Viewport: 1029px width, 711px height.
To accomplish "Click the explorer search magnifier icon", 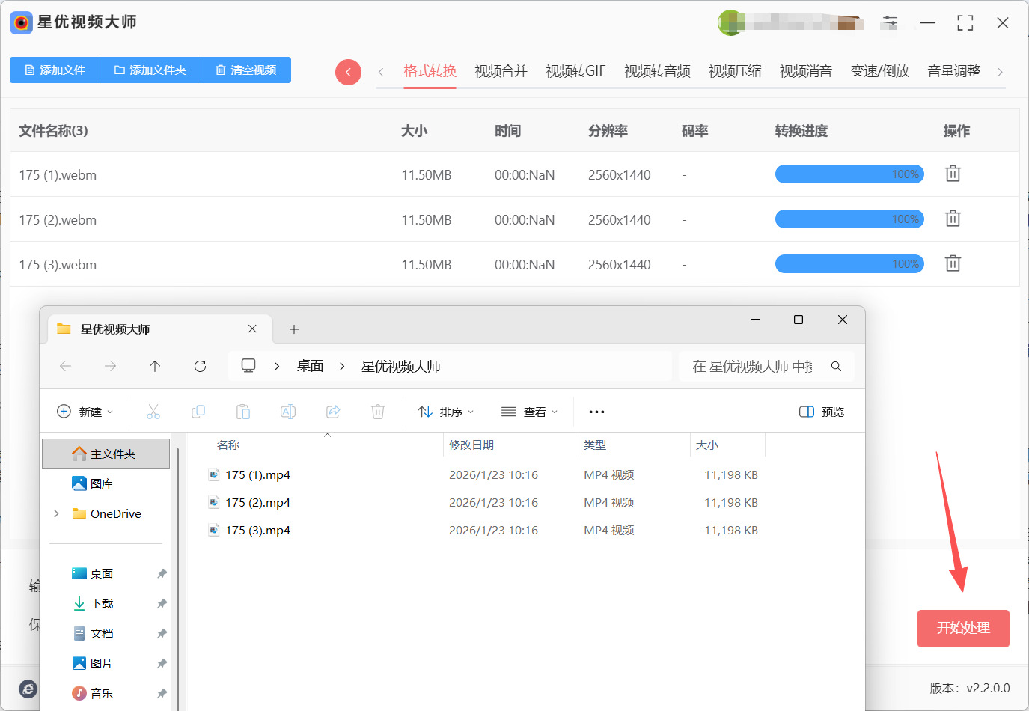I will [x=836, y=366].
